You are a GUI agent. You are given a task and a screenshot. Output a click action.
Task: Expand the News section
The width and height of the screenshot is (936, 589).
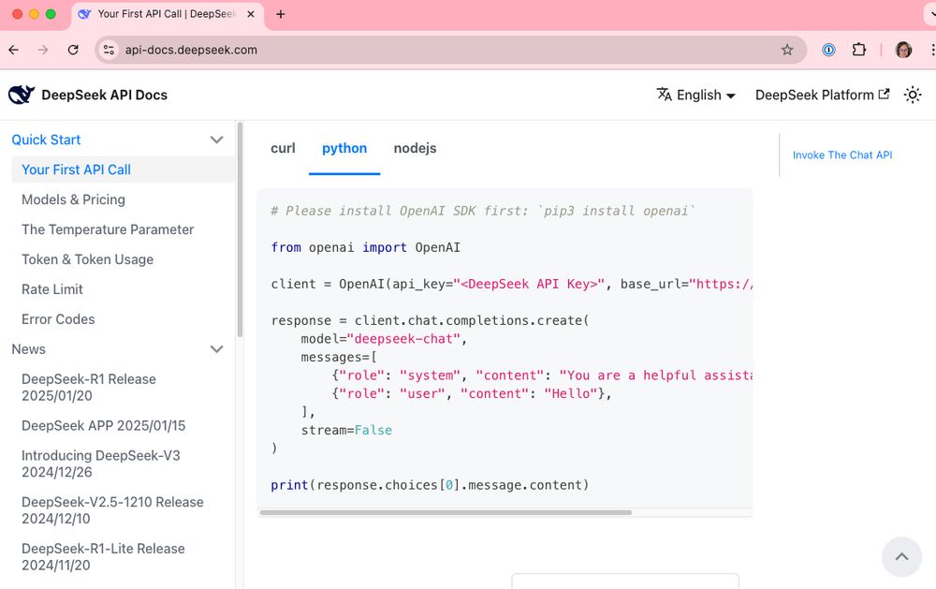click(x=216, y=349)
